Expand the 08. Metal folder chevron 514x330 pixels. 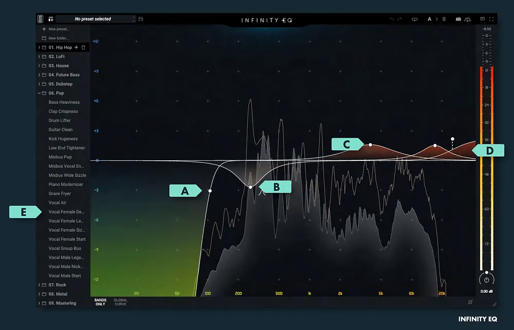(x=39, y=294)
